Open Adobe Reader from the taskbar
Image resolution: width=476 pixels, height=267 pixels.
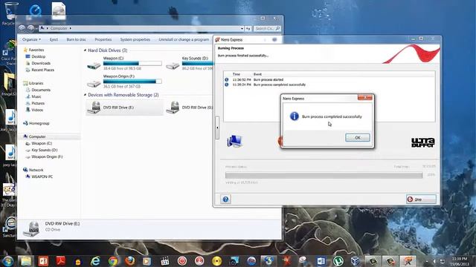click(x=60, y=260)
